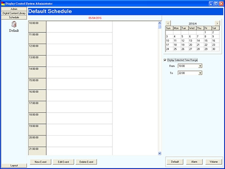The image size is (225, 169).
Task: Open the Admin panel tab
Action: tap(14, 9)
